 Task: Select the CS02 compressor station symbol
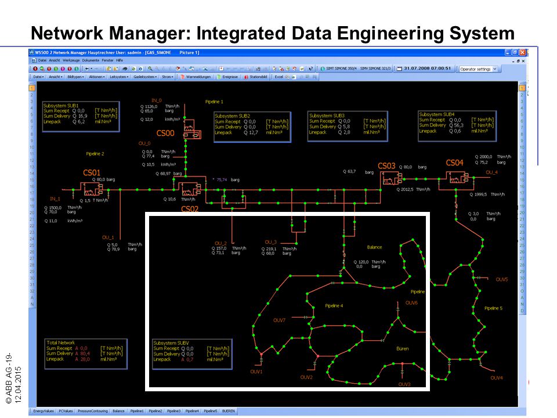coord(190,188)
